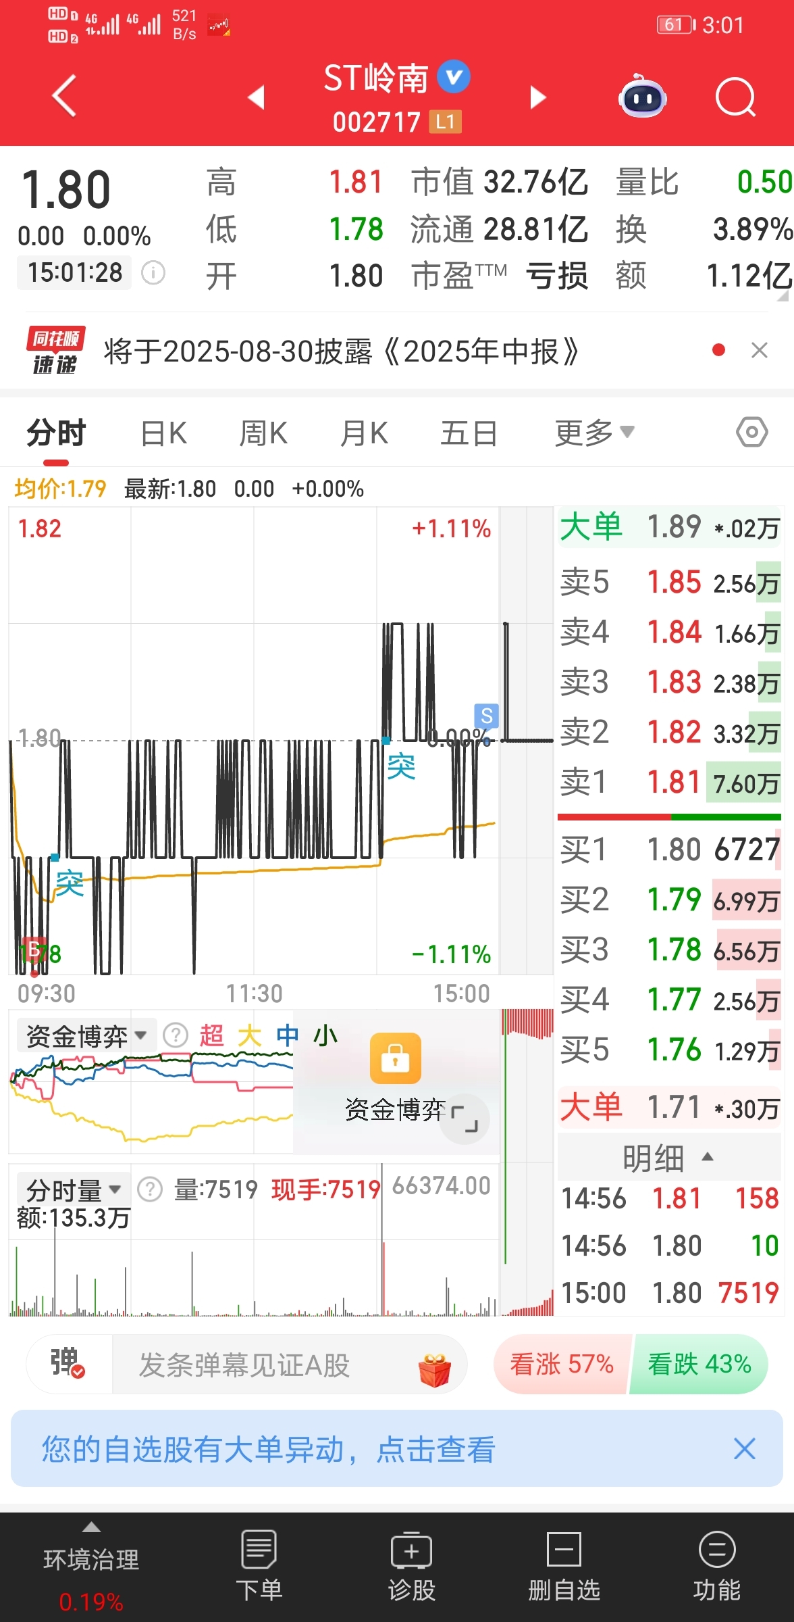Expand quote details corner triangle
794x1622 pixels.
click(783, 295)
